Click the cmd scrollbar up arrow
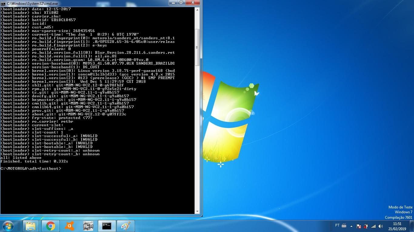 tap(197, 9)
